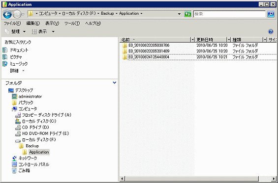Click the Backup breadcrumb segment
The image size is (278, 183).
point(107,13)
